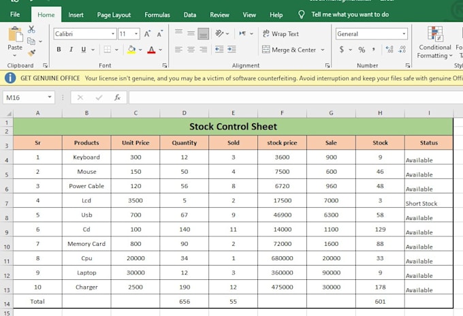
Task: Increase font size with large A
Action: pyautogui.click(x=147, y=34)
